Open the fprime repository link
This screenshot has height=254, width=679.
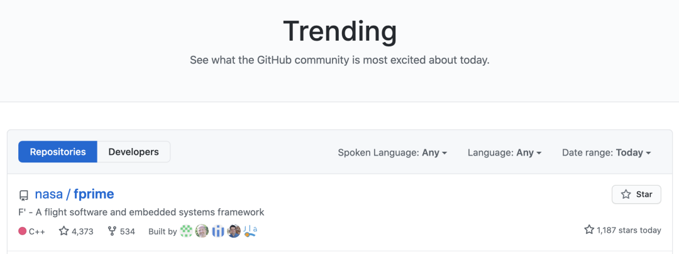pyautogui.click(x=94, y=194)
